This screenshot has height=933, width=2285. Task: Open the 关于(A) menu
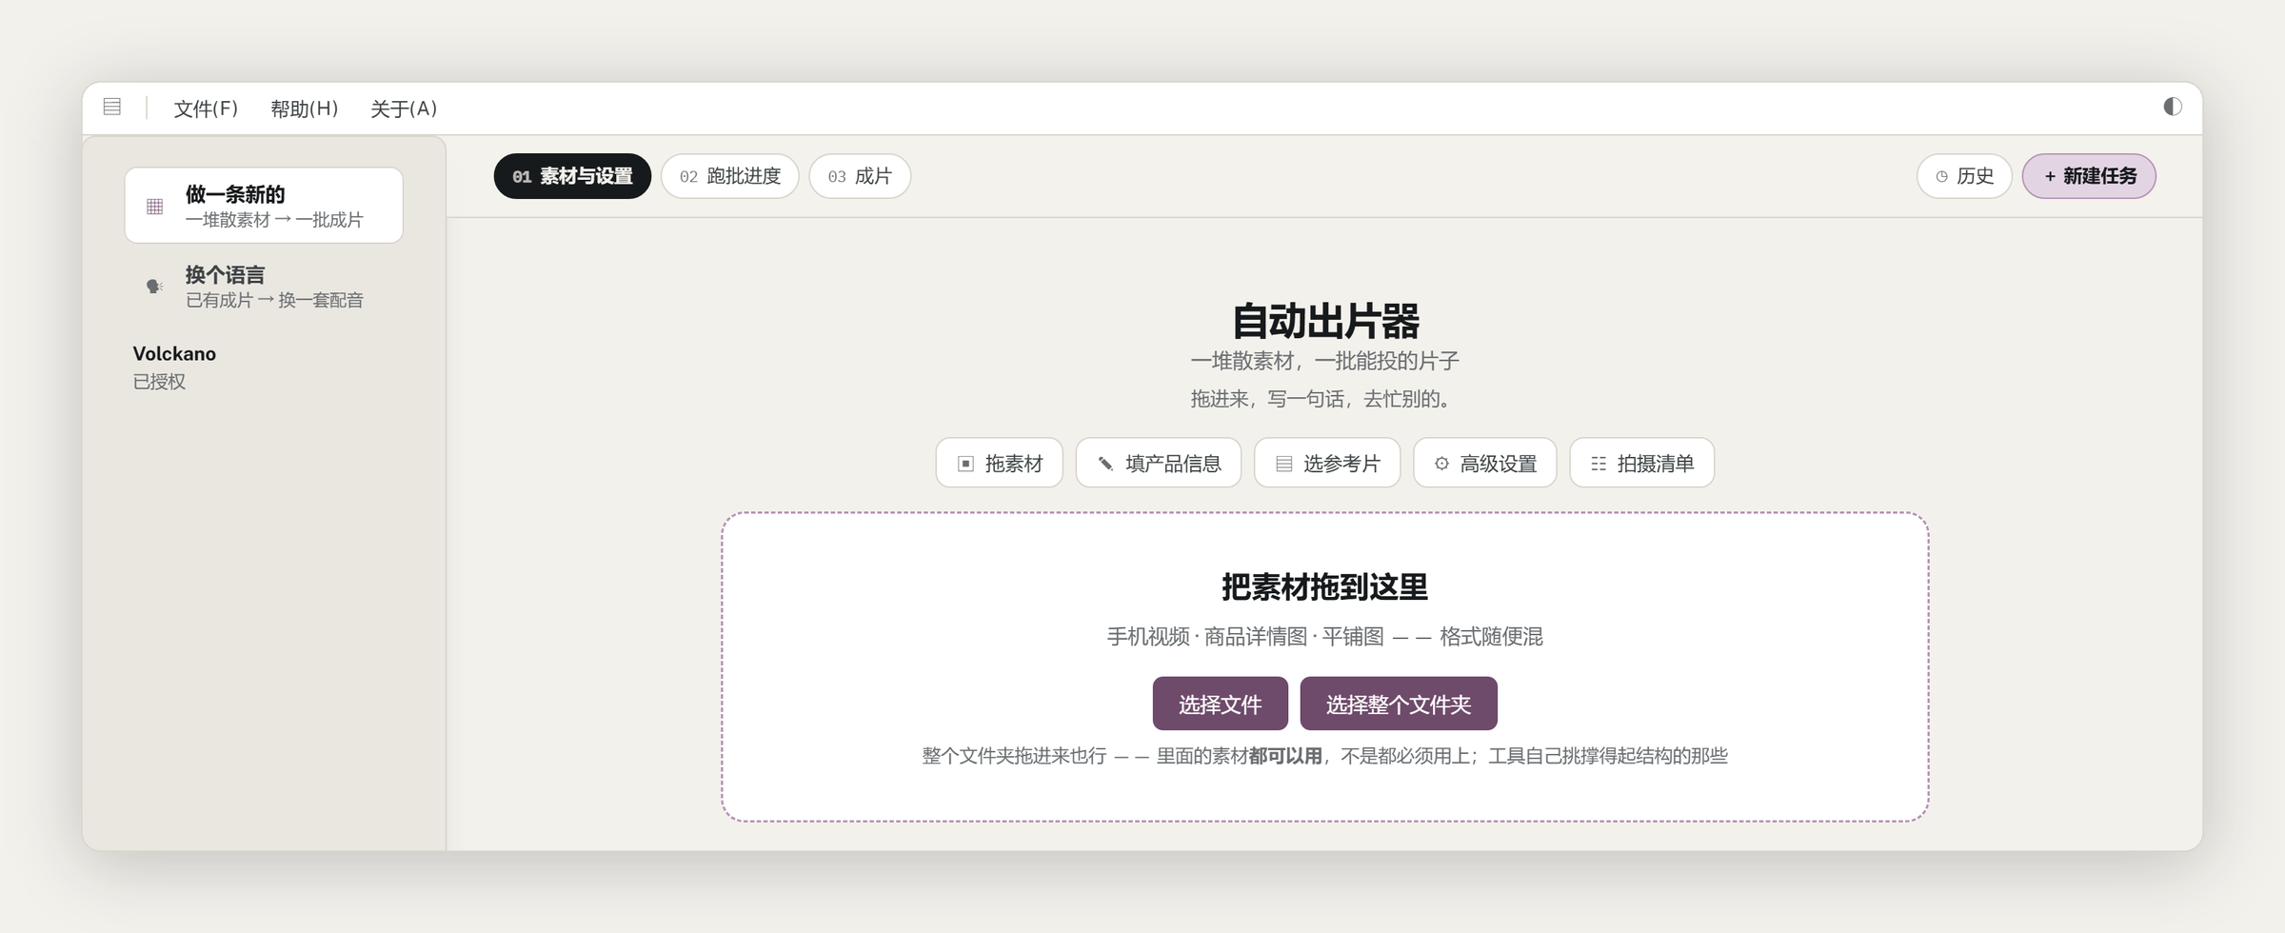[404, 109]
